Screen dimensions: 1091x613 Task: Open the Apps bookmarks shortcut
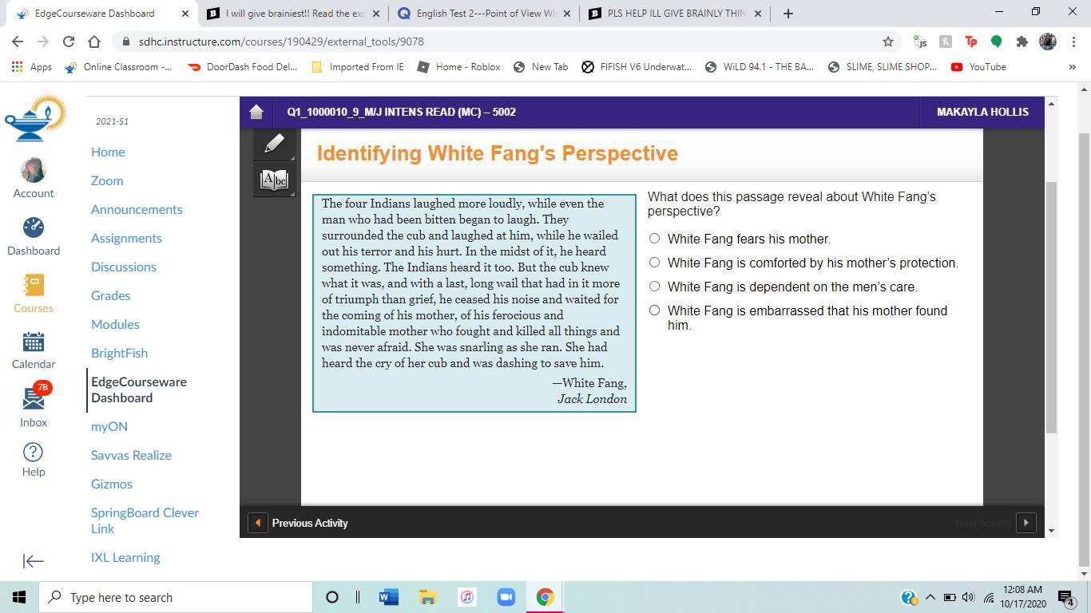(x=32, y=67)
